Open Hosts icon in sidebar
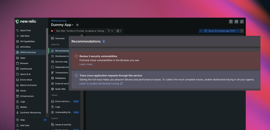This screenshot has height=130, width=270. (x=18, y=90)
